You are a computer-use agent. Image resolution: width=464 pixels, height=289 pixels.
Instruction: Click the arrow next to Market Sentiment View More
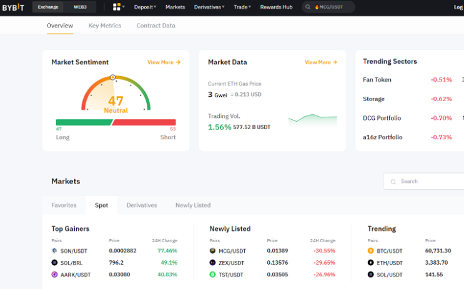tap(178, 62)
